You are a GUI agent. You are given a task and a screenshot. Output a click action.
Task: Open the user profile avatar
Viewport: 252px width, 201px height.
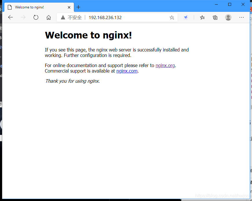tap(228, 17)
